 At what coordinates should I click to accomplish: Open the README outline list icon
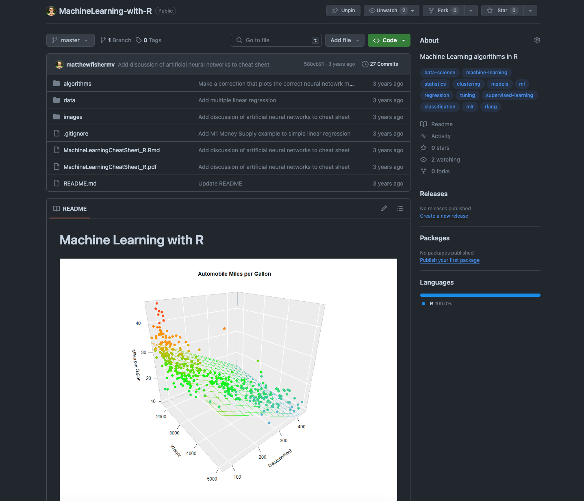point(400,208)
